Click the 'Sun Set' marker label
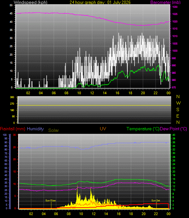 (x=156, y=200)
